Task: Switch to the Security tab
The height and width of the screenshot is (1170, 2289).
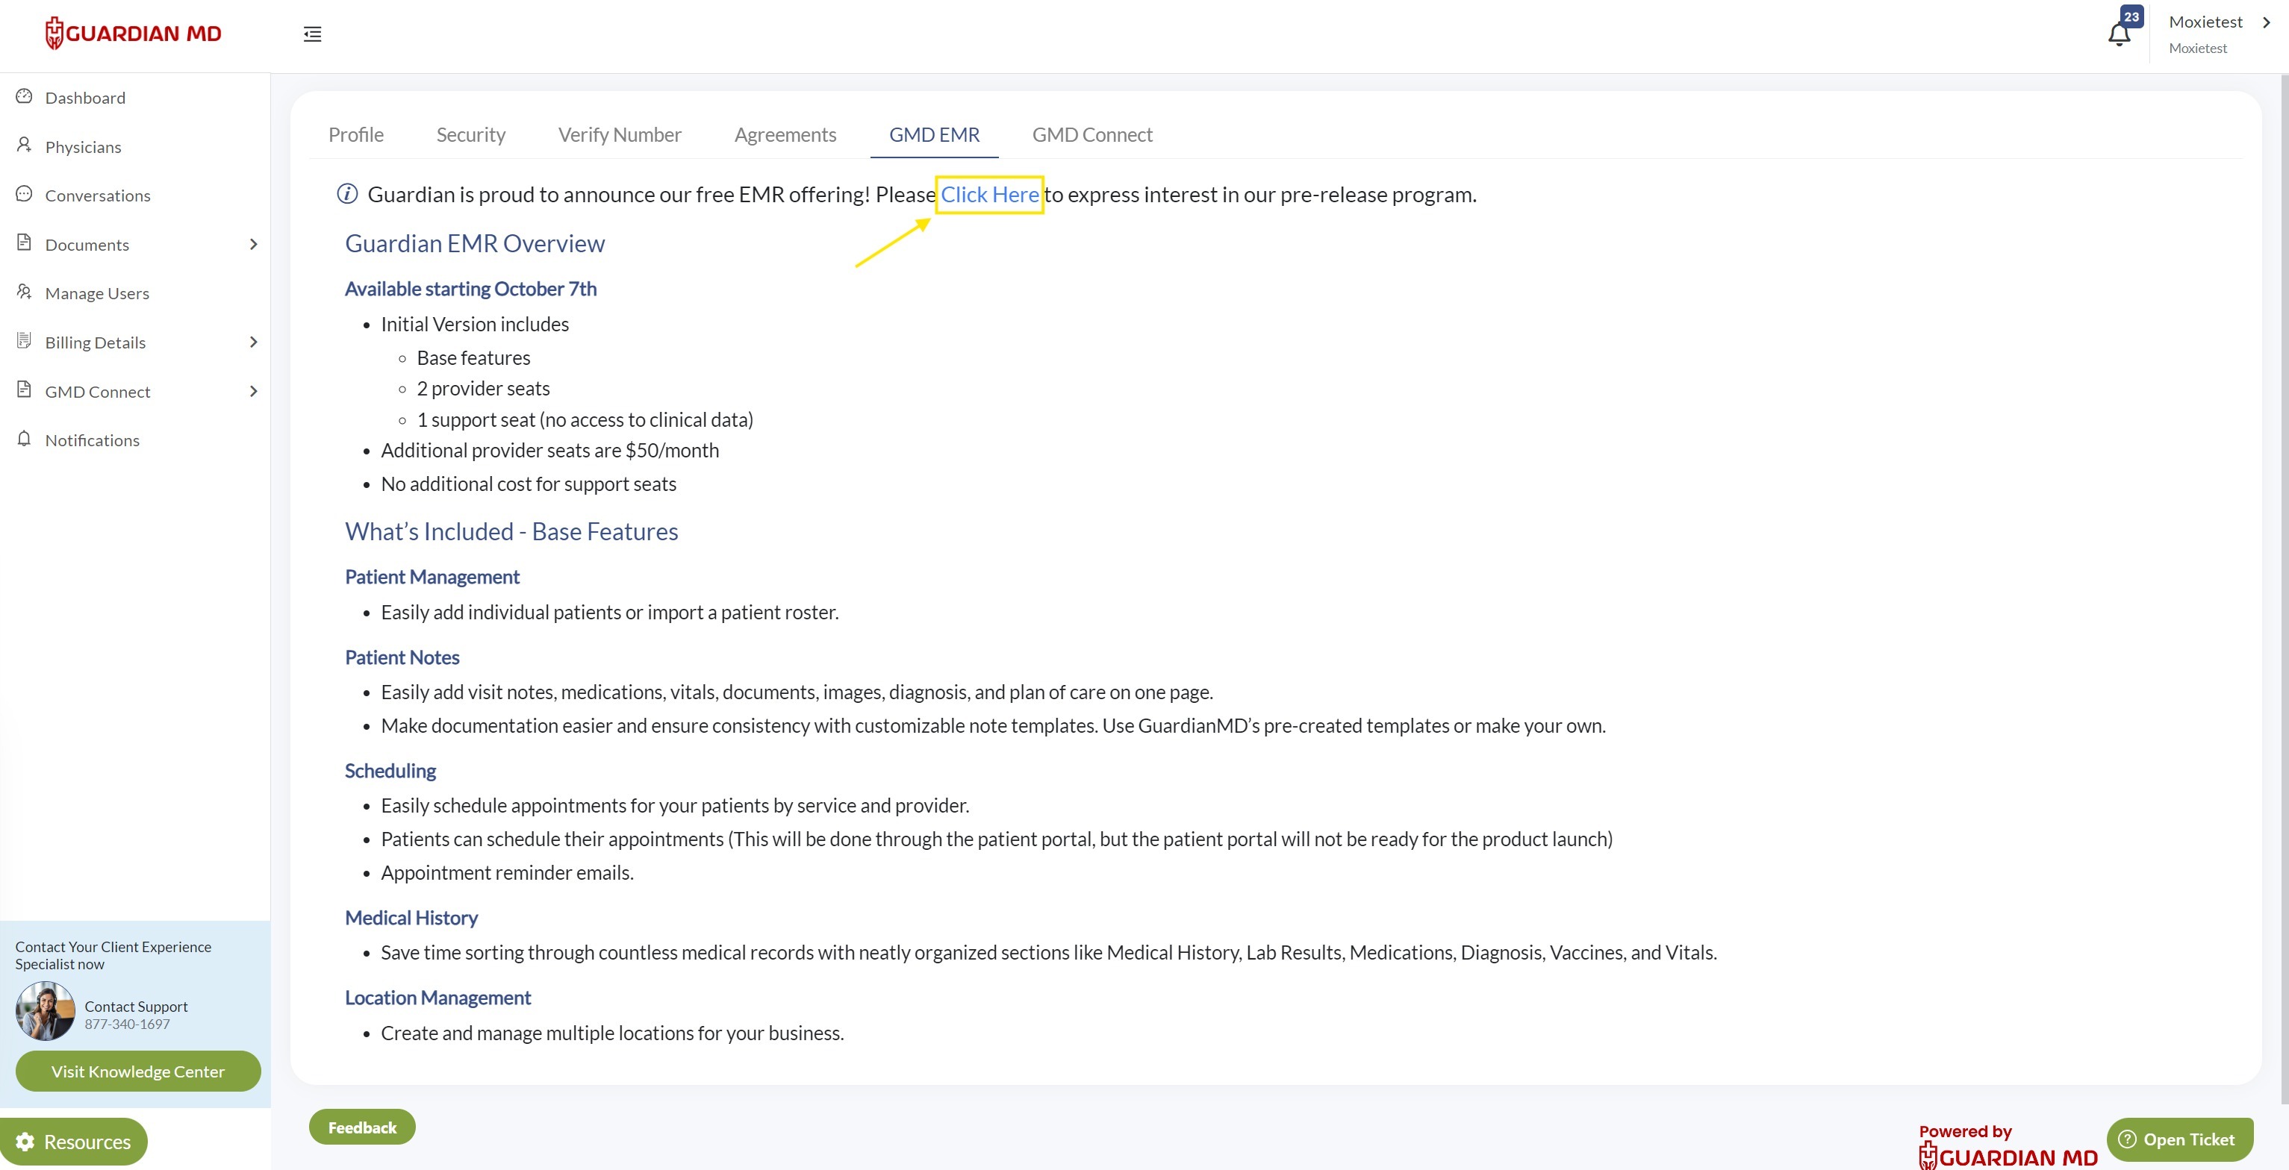Action: [x=470, y=134]
